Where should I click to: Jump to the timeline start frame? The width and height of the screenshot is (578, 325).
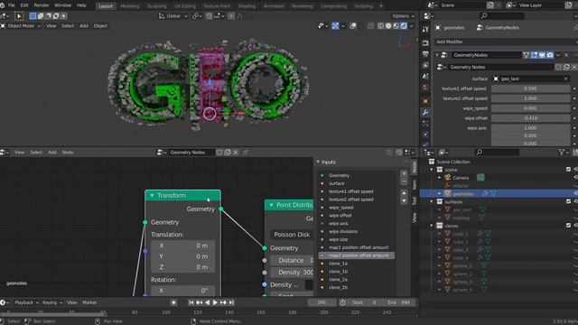click(x=191, y=302)
